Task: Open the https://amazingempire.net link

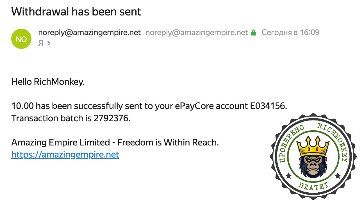Action: pyautogui.click(x=65, y=154)
